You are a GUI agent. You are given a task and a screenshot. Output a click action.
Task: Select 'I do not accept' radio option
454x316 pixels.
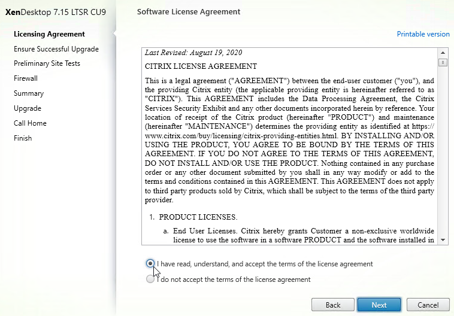150,279
